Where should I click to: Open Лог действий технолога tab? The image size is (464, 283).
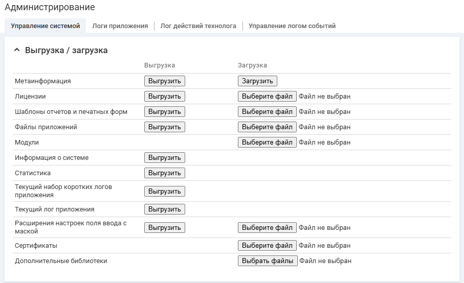pyautogui.click(x=198, y=26)
